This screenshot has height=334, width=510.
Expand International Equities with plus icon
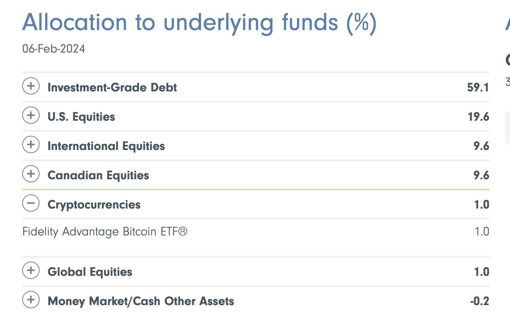coord(31,145)
